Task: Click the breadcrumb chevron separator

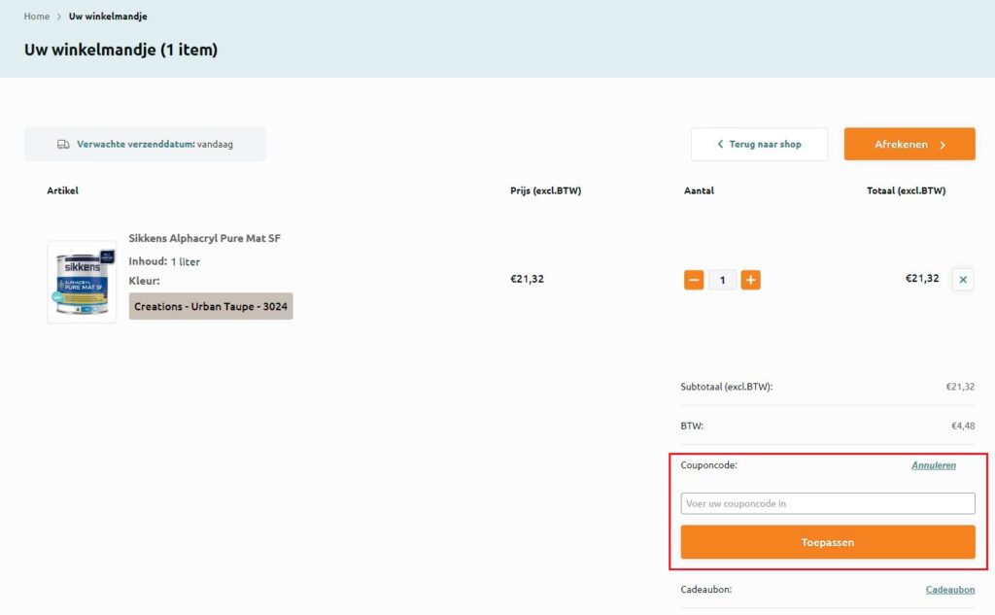Action: coord(59,17)
